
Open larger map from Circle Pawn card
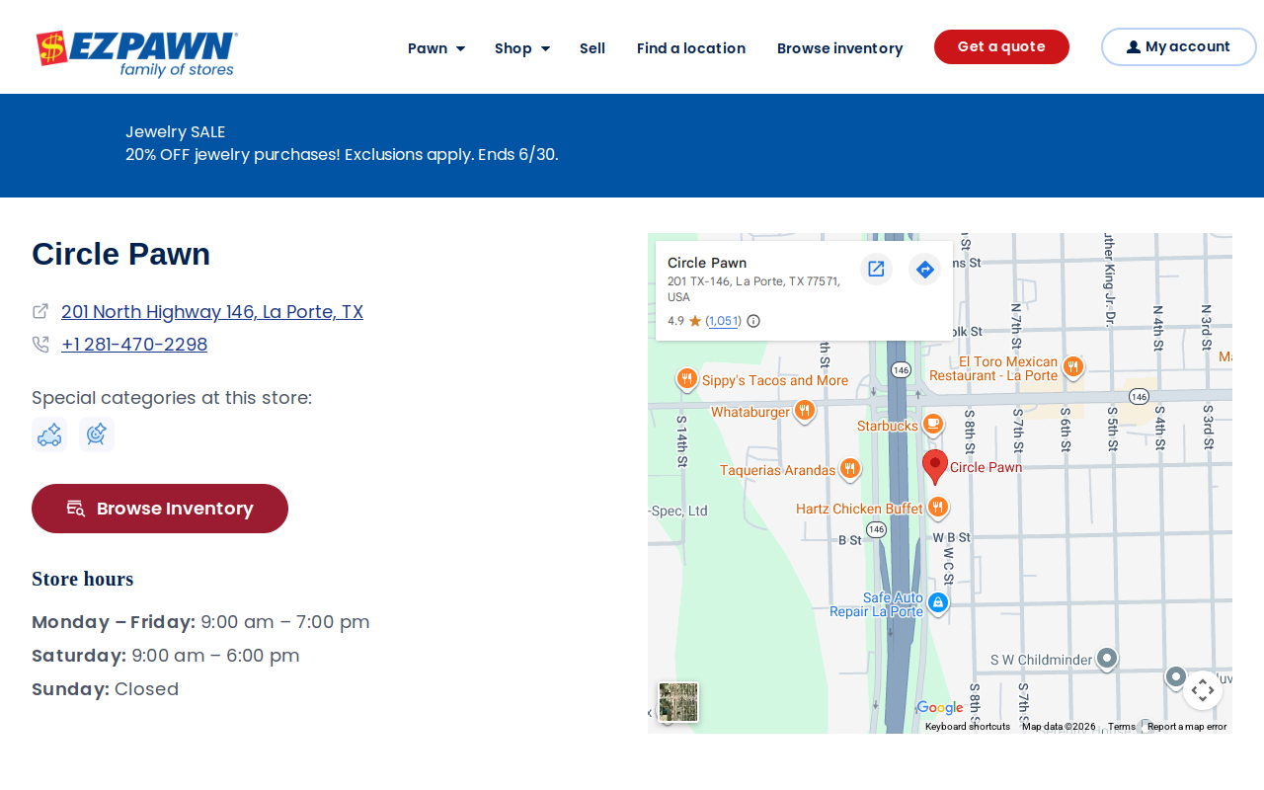pyautogui.click(x=876, y=269)
